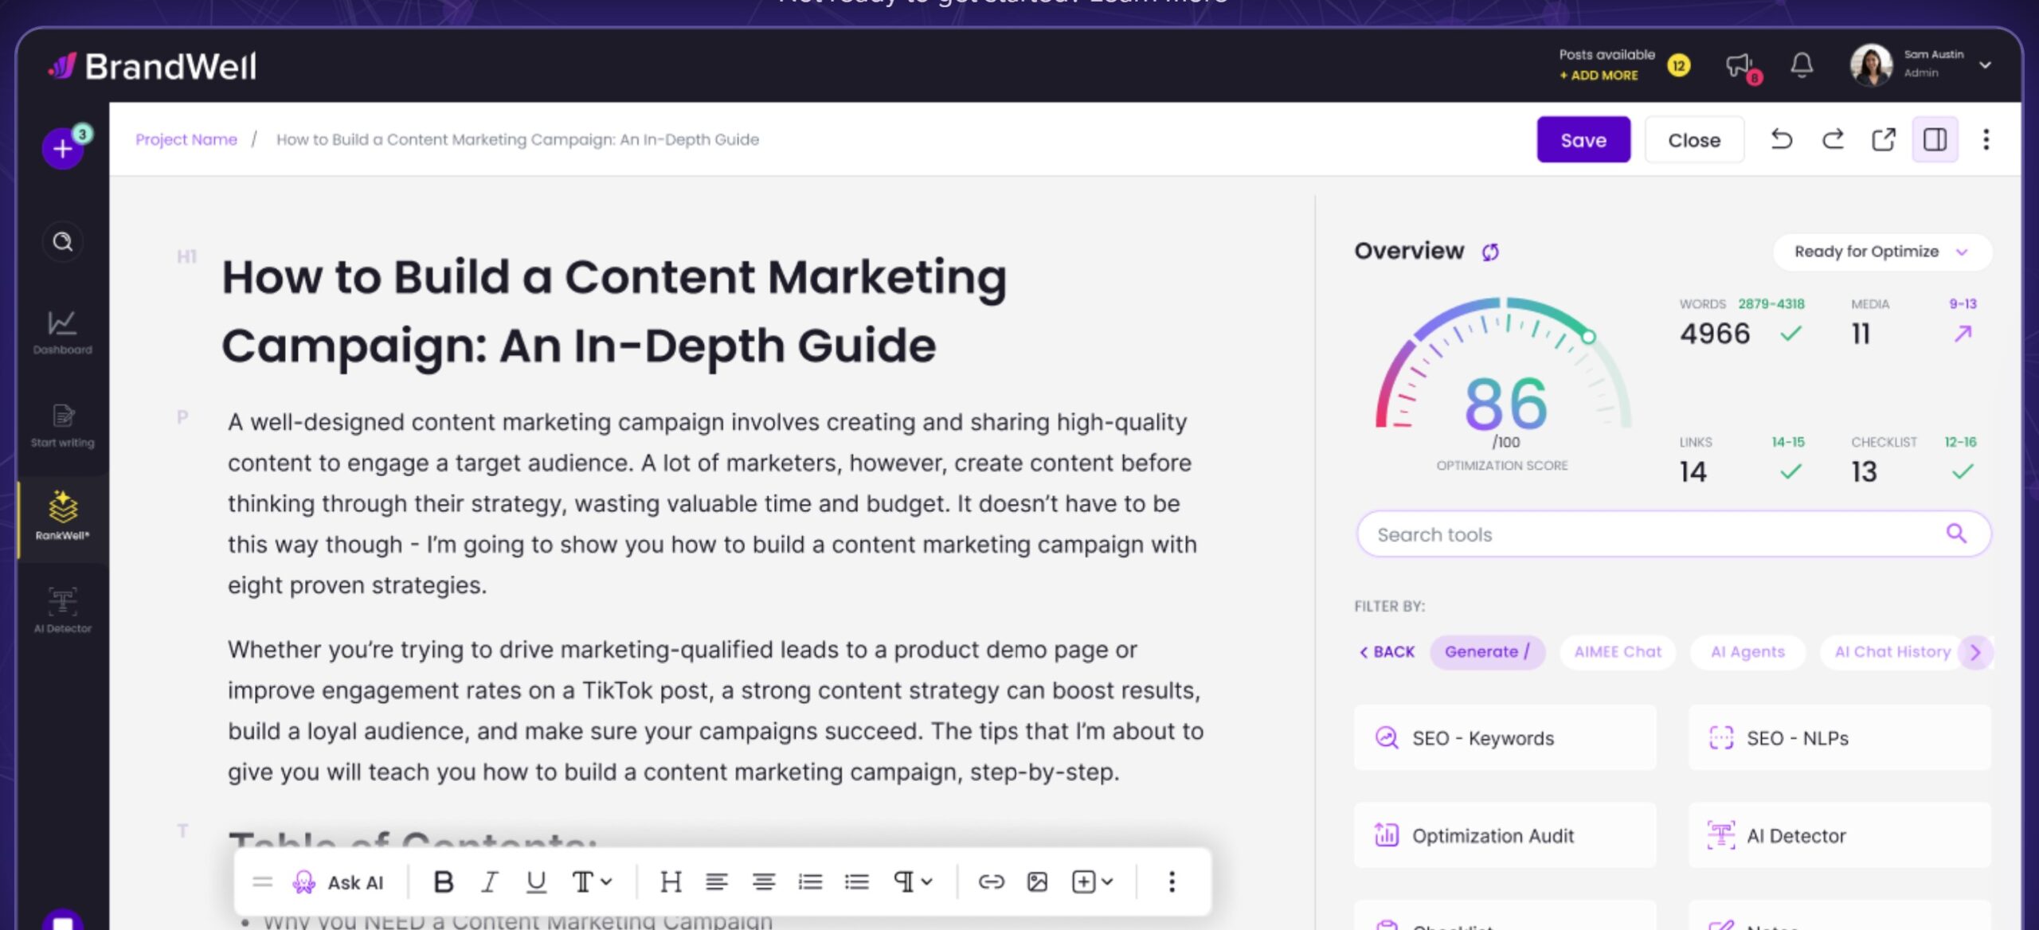Viewport: 2039px width, 930px height.
Task: Toggle bold formatting
Action: coord(443,881)
